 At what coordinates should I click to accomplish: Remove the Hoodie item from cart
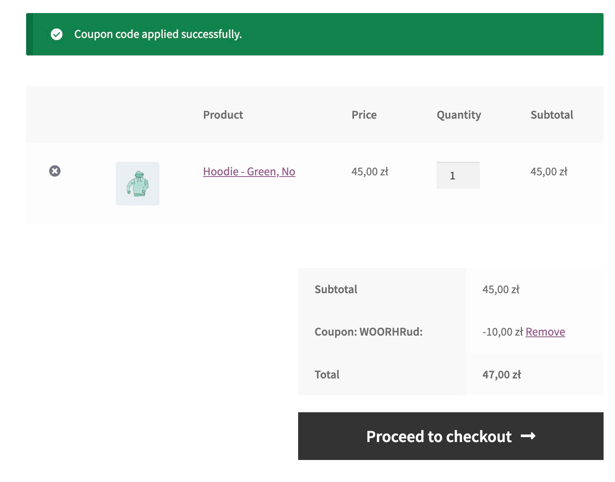55,171
